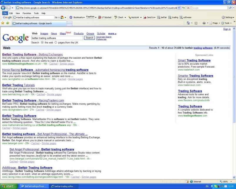Open the zoom level 100% dropdown

tap(226, 182)
